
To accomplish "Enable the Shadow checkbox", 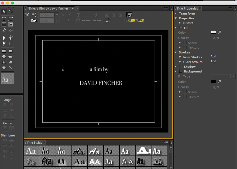I will (181, 66).
